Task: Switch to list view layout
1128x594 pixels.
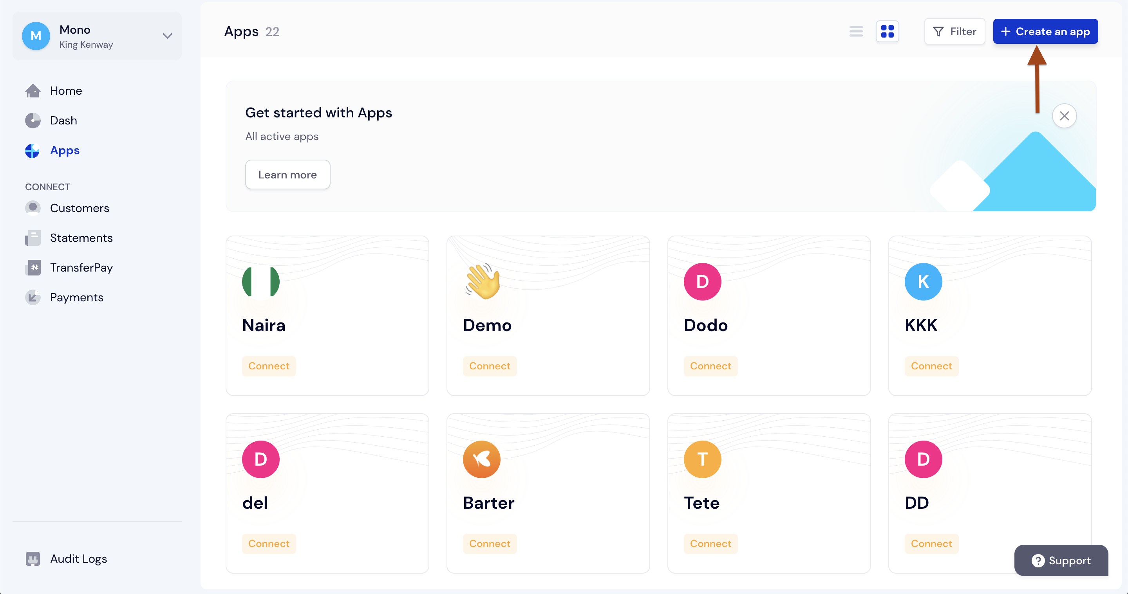Action: coord(856,31)
